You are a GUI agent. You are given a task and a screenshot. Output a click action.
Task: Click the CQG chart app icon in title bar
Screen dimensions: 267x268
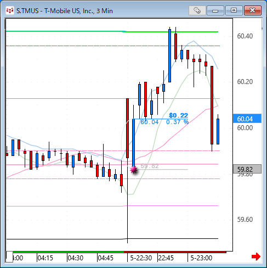click(10, 10)
